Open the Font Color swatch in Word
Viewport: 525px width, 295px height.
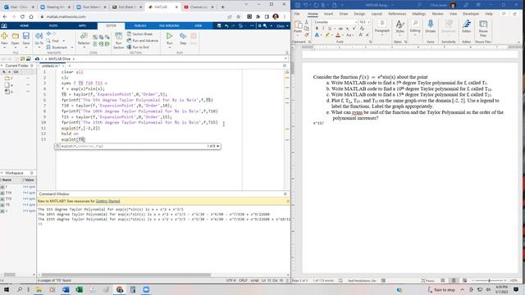(x=338, y=34)
